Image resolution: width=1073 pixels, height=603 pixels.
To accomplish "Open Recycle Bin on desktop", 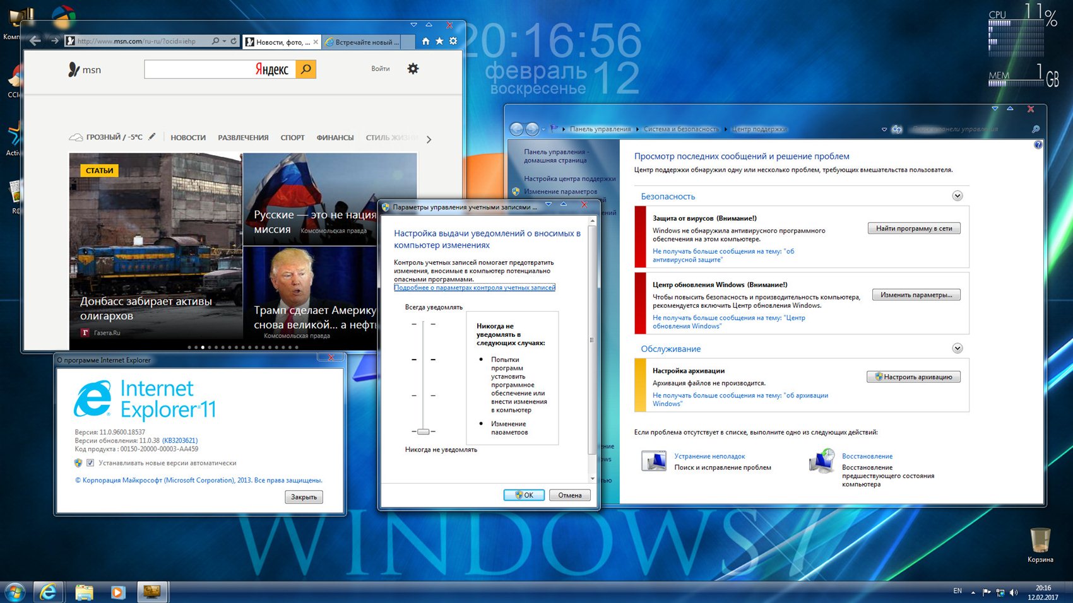I will (x=1040, y=545).
